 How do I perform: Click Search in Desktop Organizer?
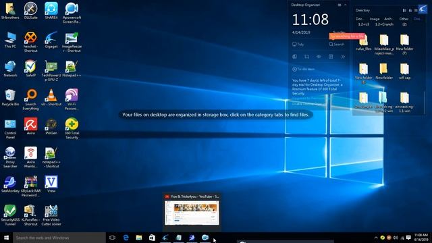(x=337, y=44)
